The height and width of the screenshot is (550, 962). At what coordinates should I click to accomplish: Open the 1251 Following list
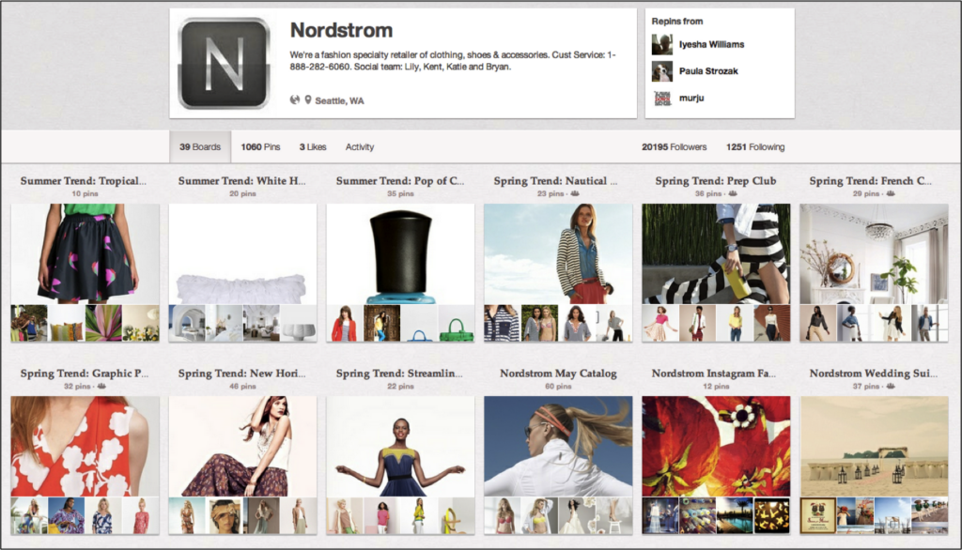click(x=754, y=147)
